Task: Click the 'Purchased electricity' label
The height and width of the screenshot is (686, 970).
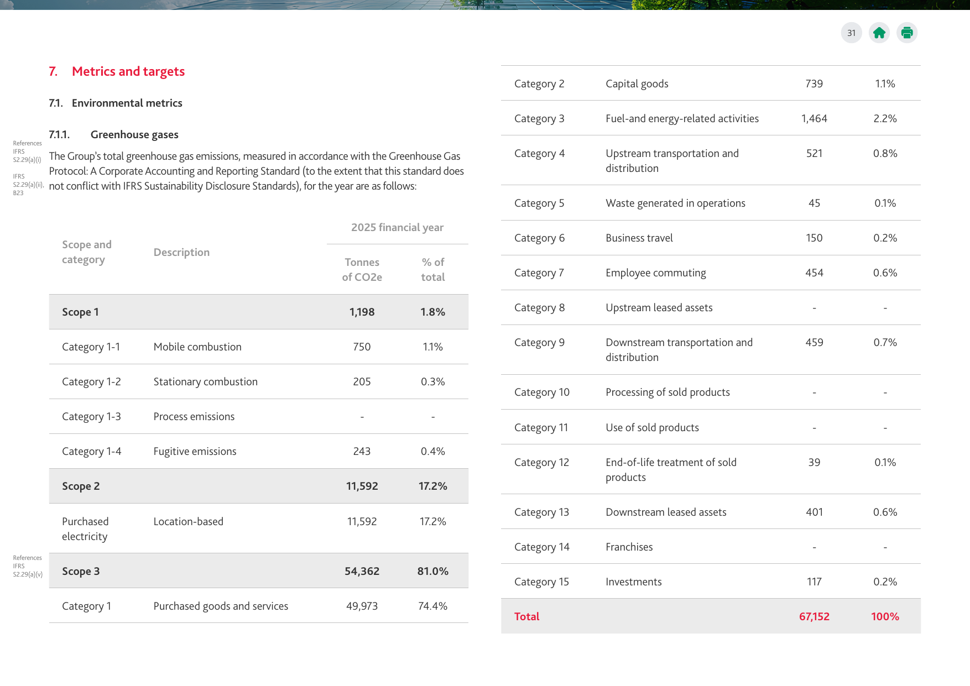Action: [x=85, y=528]
